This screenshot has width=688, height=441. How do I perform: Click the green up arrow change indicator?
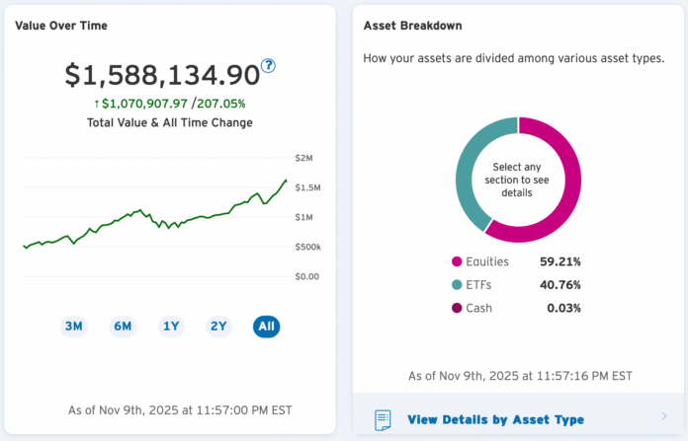97,103
